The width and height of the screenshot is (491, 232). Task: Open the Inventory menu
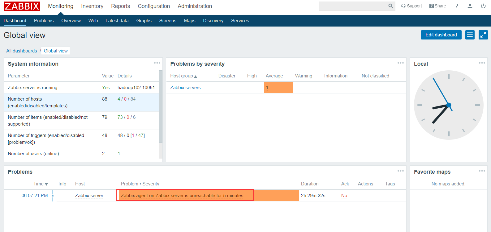(92, 6)
